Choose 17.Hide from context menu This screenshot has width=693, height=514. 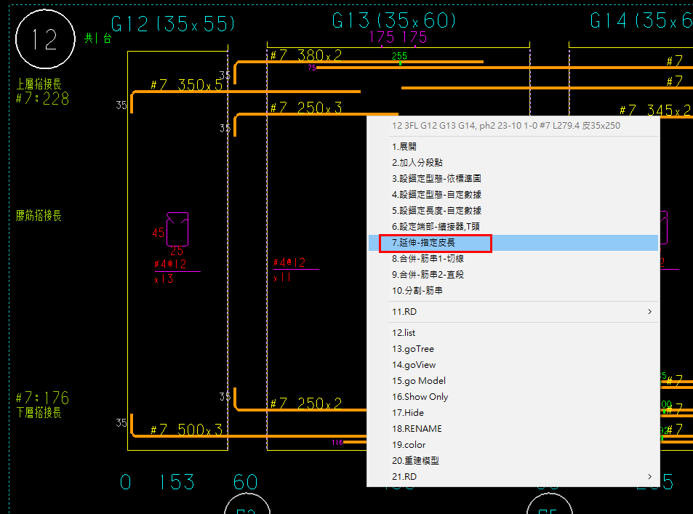click(x=513, y=412)
